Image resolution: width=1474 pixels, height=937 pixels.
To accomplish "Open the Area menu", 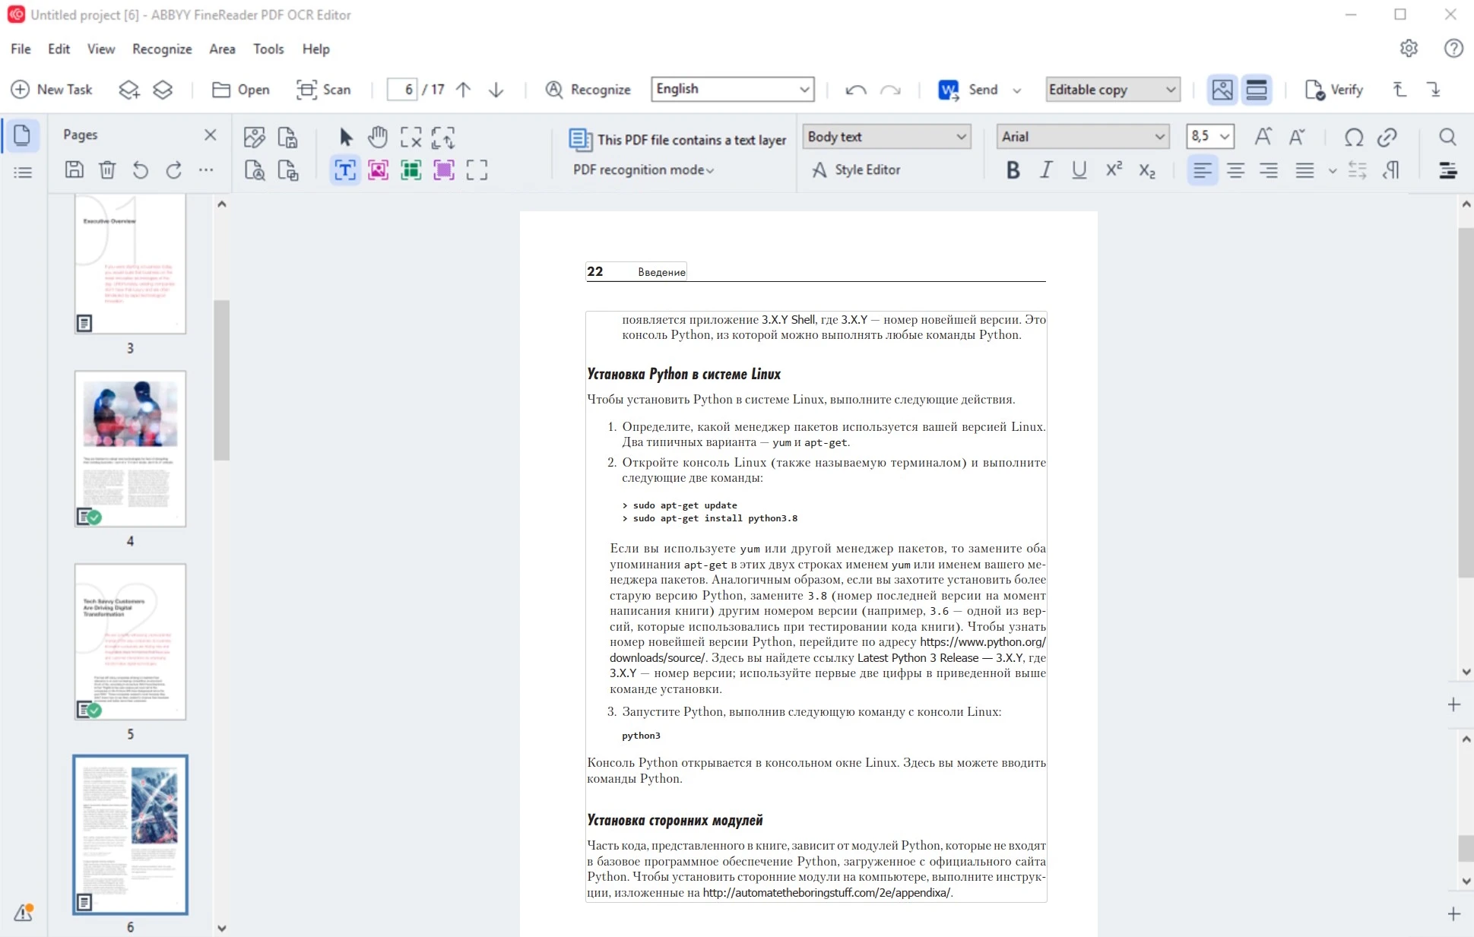I will 222,49.
